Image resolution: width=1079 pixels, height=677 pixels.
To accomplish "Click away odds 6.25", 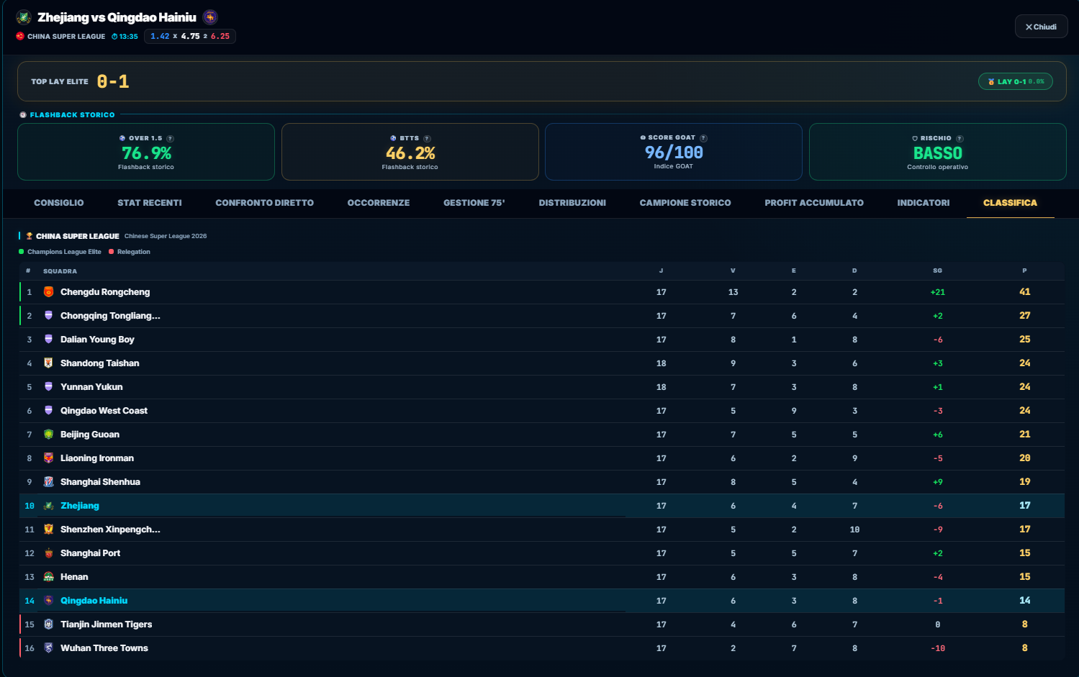I will pyautogui.click(x=220, y=37).
